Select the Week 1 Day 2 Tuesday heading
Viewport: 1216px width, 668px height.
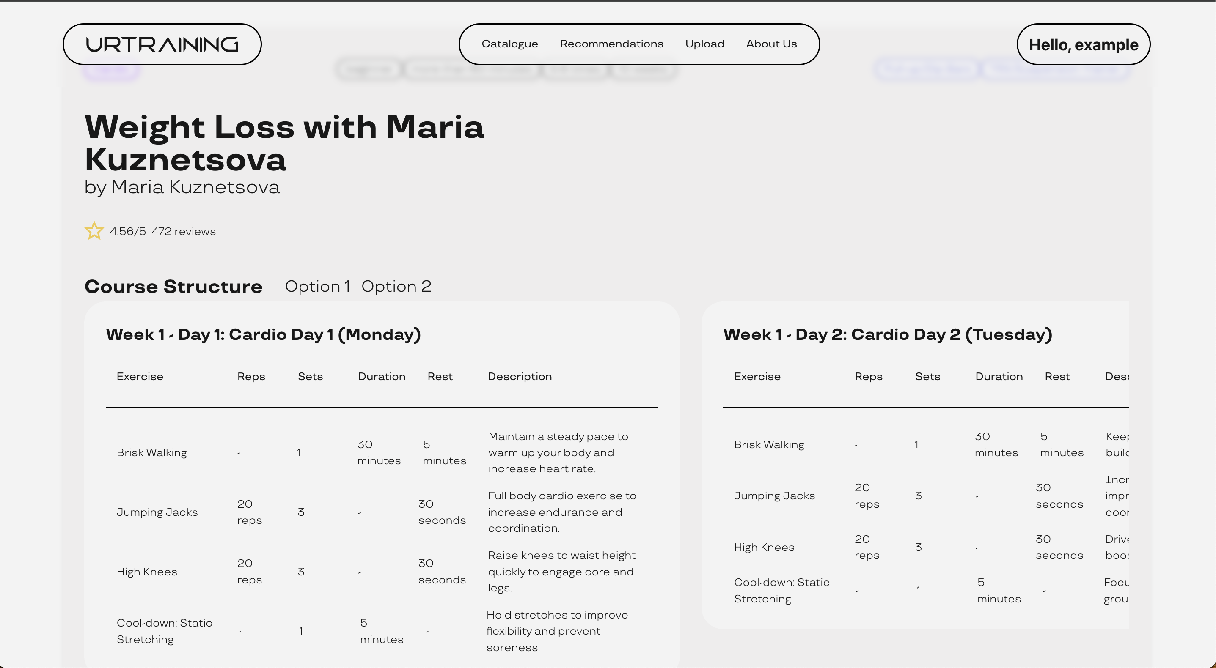point(887,334)
